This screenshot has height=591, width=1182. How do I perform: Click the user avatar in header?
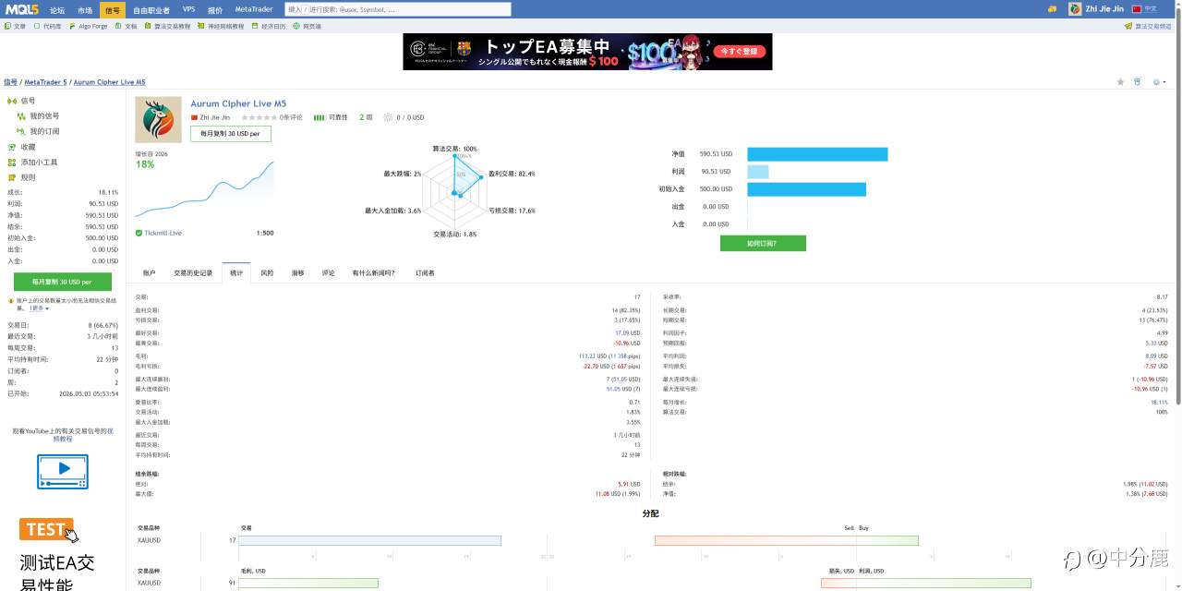coord(1075,9)
